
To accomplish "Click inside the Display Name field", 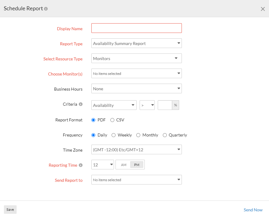I will pos(136,28).
